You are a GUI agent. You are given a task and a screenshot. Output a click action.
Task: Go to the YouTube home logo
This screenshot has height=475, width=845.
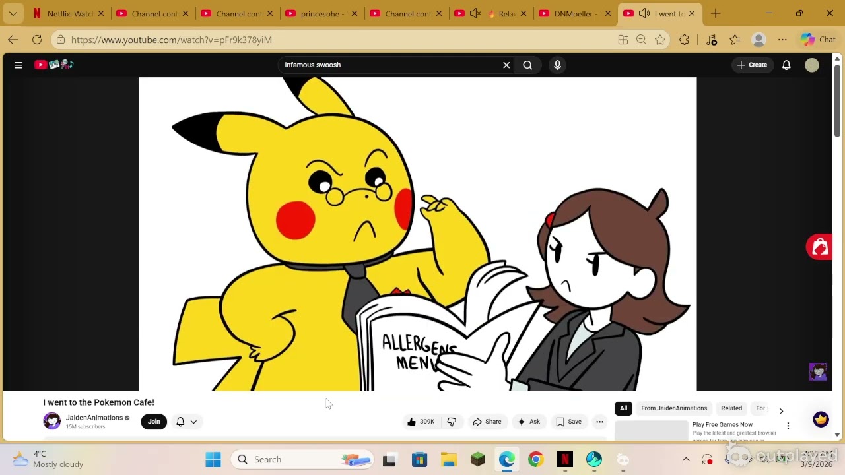pyautogui.click(x=54, y=65)
